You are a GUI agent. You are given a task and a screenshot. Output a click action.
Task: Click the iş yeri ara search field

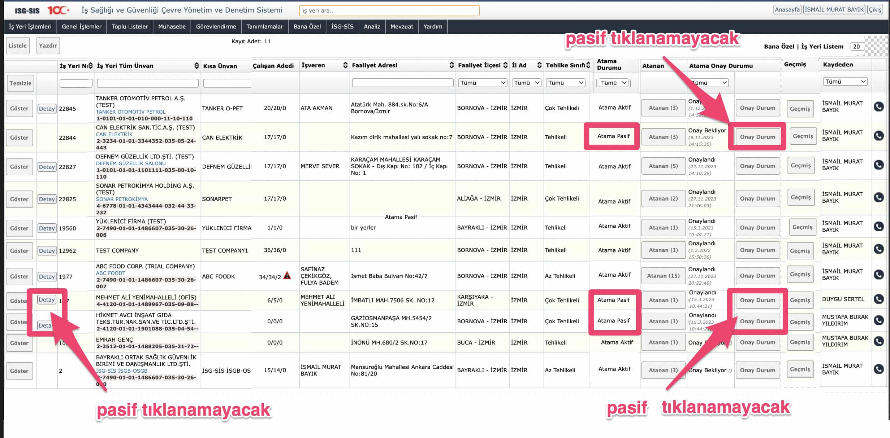click(389, 11)
